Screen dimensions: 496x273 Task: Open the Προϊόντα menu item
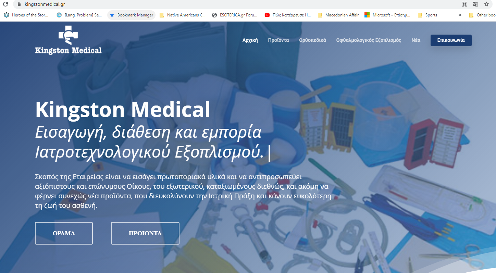pos(278,40)
